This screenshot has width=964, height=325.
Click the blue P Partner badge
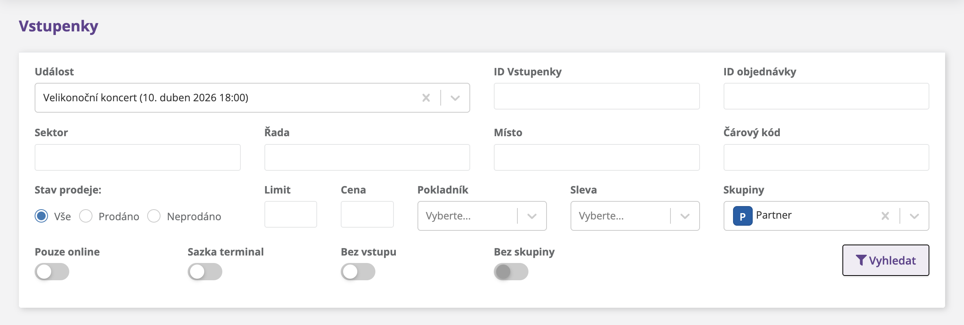click(742, 216)
